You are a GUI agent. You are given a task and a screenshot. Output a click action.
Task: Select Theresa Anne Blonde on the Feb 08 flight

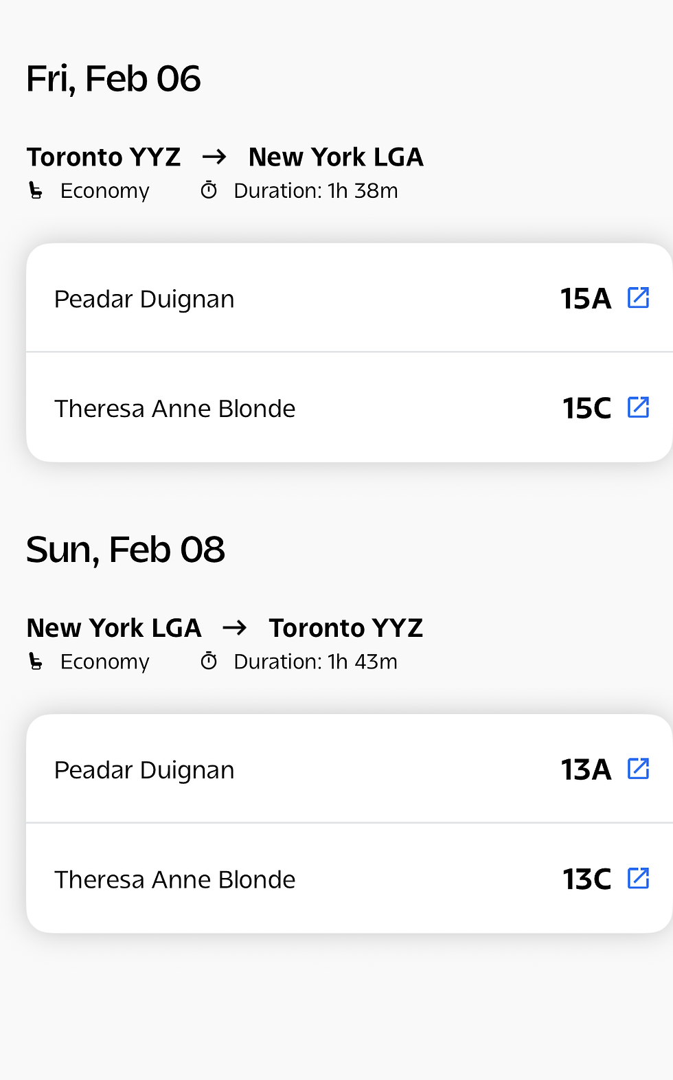click(174, 880)
